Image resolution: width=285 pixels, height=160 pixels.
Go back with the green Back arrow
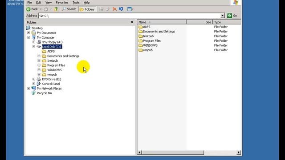[32, 9]
